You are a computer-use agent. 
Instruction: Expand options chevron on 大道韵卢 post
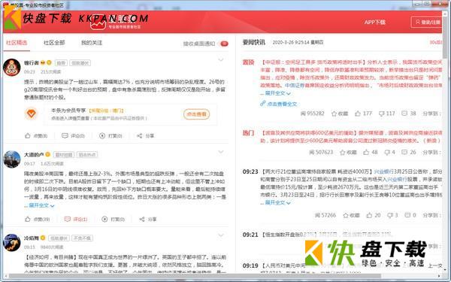click(x=221, y=152)
